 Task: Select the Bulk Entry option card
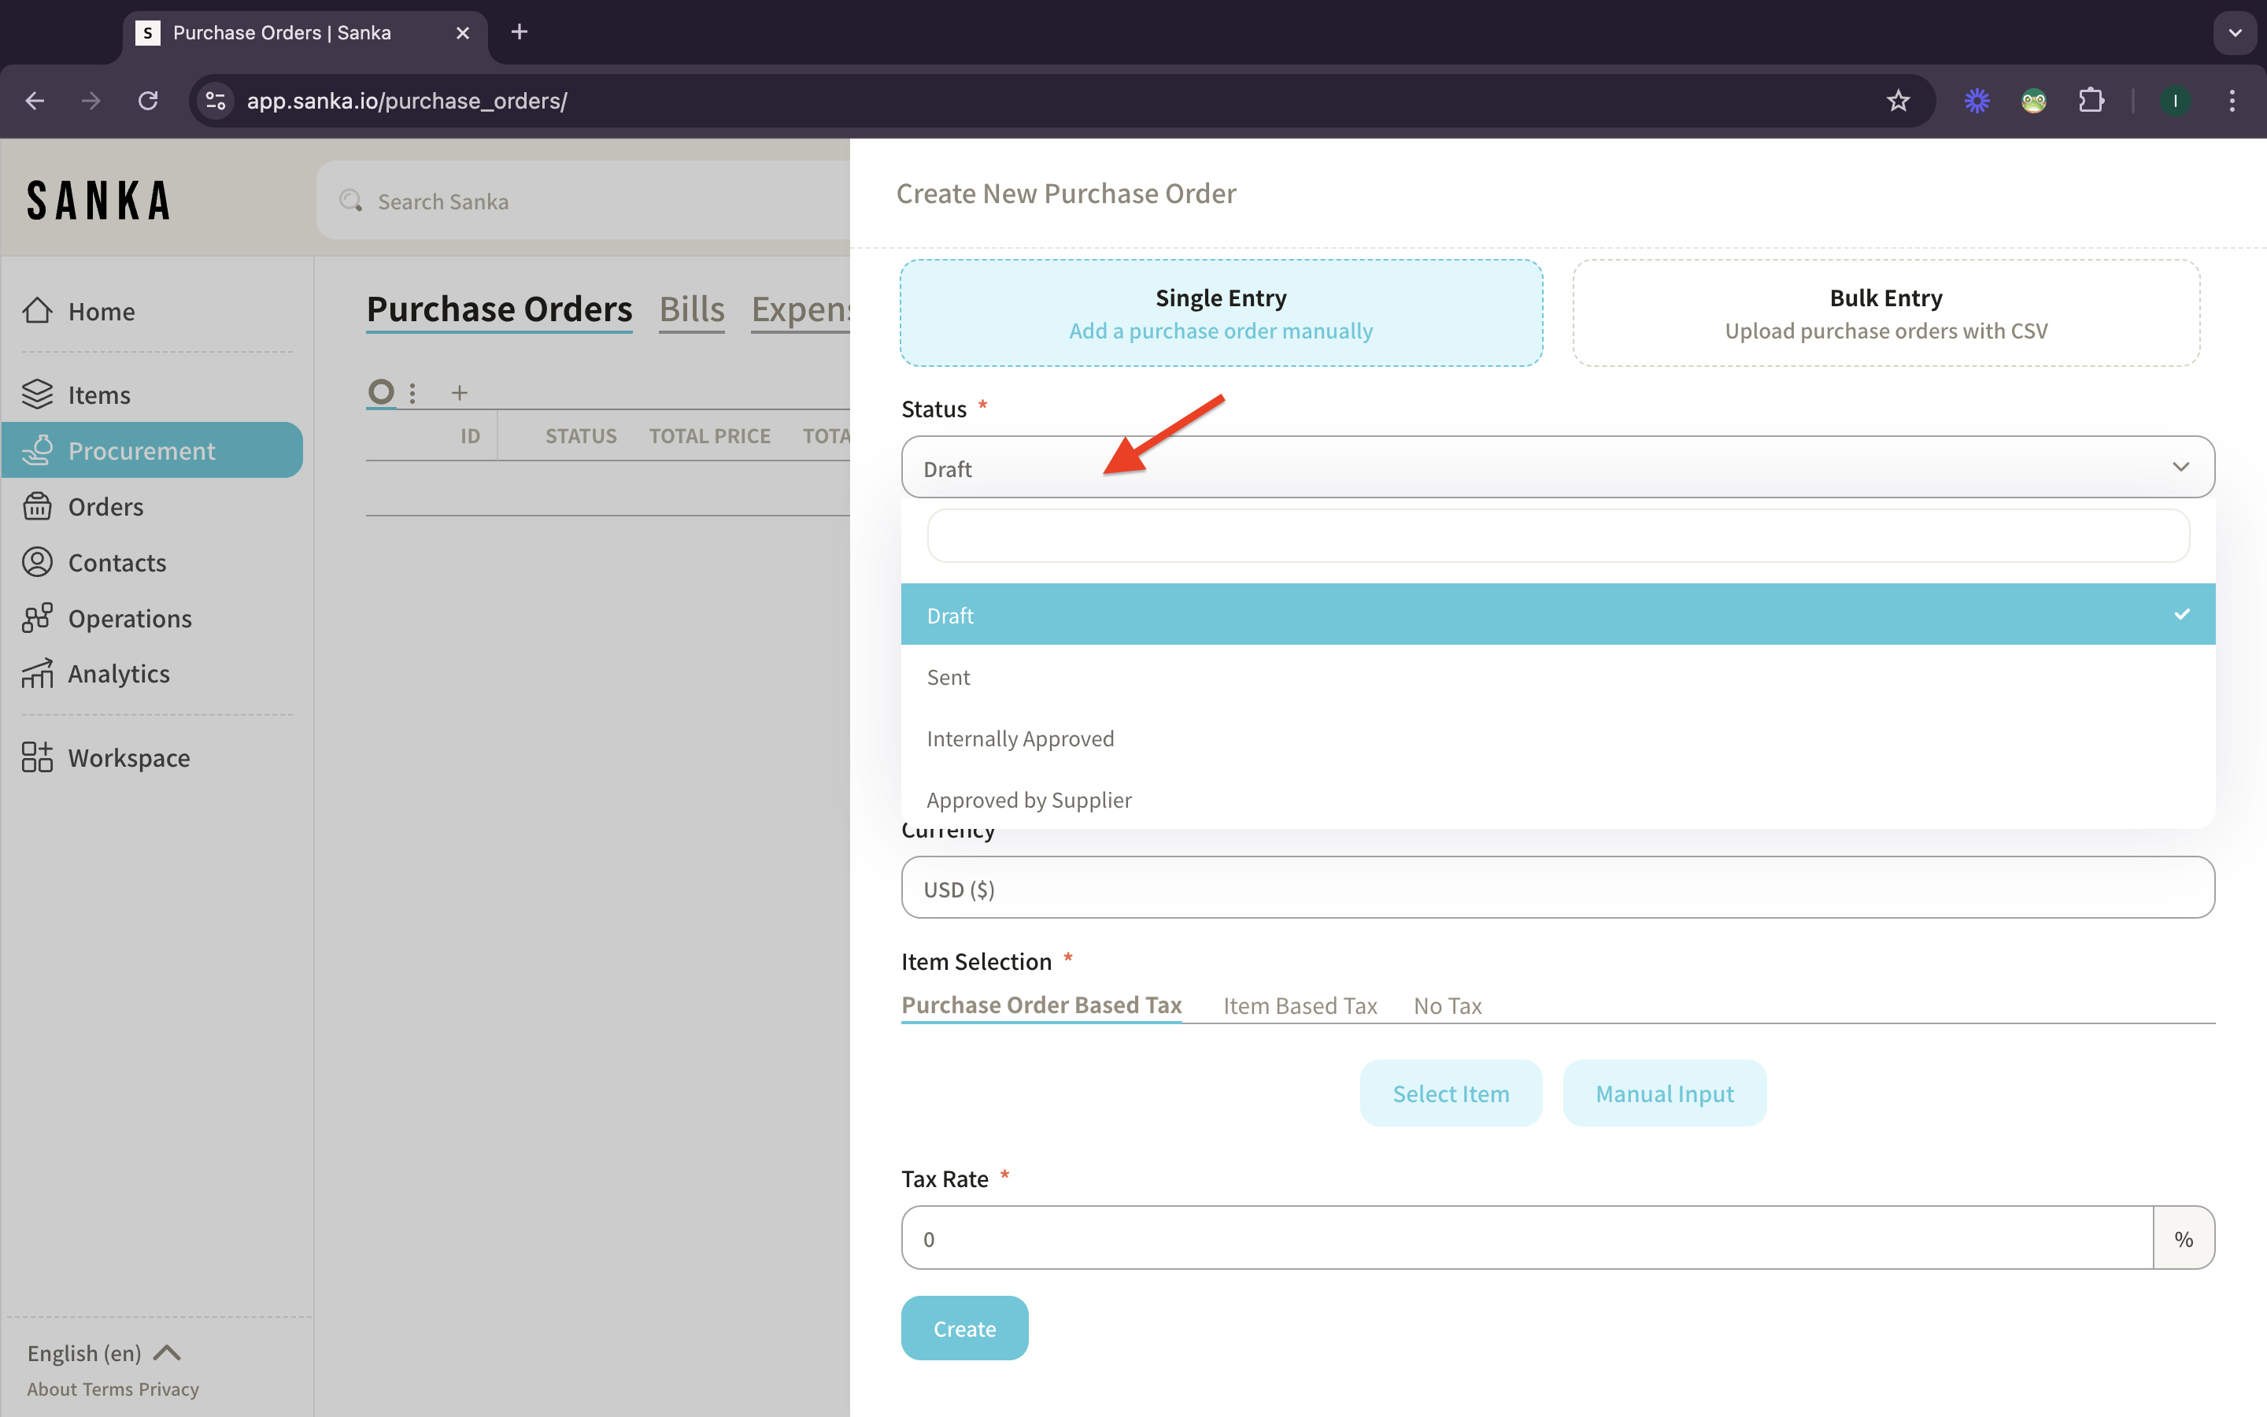tap(1884, 313)
